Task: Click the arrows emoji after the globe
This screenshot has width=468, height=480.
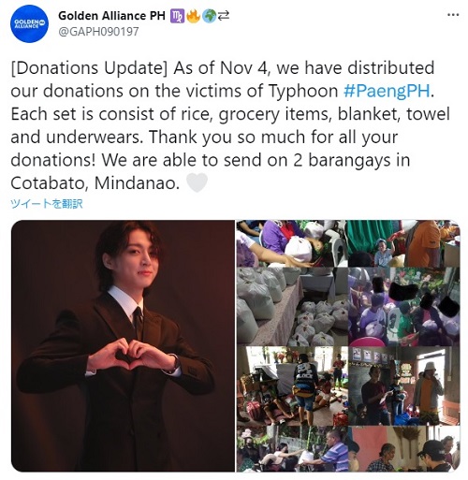Action: tap(224, 16)
